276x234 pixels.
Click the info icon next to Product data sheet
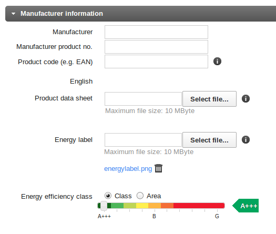click(246, 99)
